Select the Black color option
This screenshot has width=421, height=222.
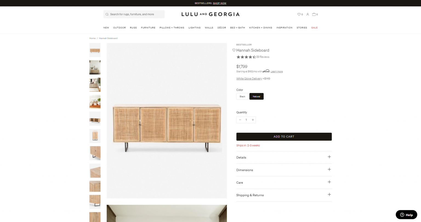pos(242,96)
